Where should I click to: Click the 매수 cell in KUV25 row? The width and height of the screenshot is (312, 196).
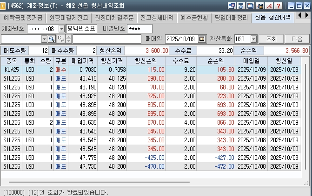(x=61, y=70)
